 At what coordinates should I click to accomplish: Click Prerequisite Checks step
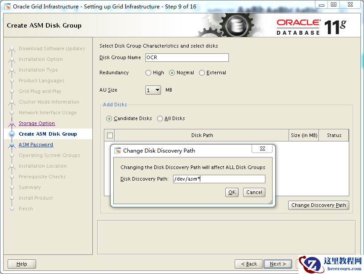pyautogui.click(x=42, y=177)
